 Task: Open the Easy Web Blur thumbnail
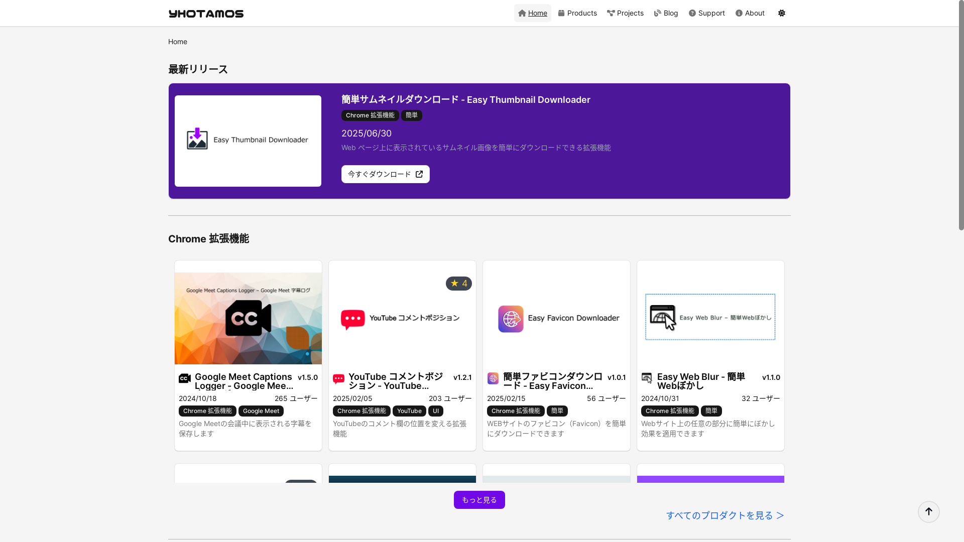710,318
